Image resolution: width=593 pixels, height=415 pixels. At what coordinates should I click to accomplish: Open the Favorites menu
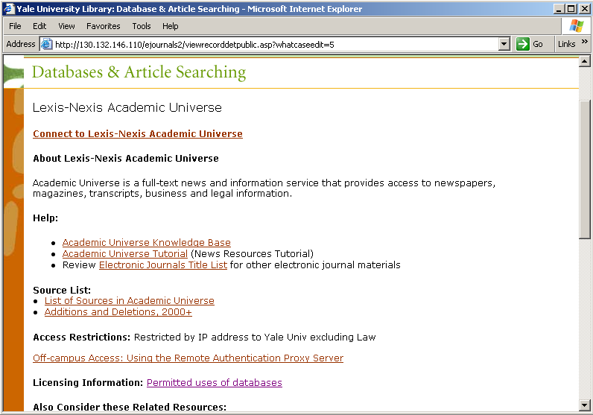click(103, 26)
